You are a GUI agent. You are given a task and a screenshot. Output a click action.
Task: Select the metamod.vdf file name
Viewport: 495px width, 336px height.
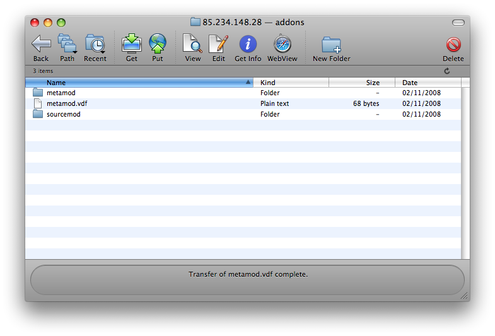(67, 103)
